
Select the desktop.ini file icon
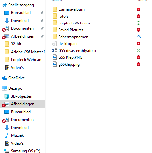pyautogui.click(x=54, y=44)
